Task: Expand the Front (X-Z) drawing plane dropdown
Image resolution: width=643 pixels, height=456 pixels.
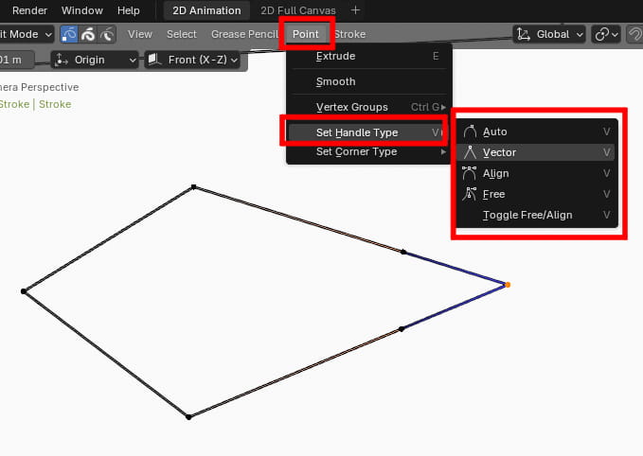Action: pyautogui.click(x=192, y=60)
